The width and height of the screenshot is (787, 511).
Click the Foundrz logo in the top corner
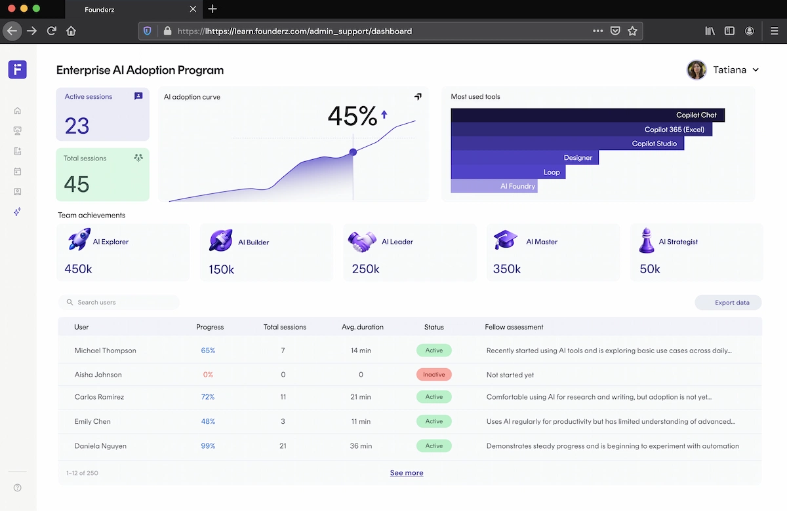point(17,69)
